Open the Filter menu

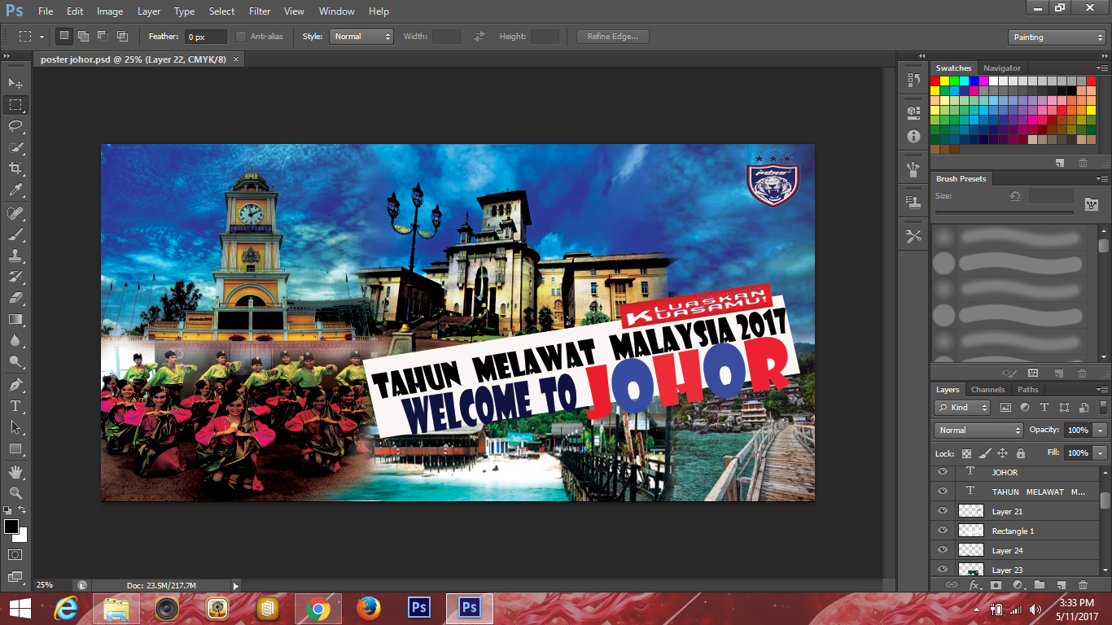pyautogui.click(x=259, y=11)
